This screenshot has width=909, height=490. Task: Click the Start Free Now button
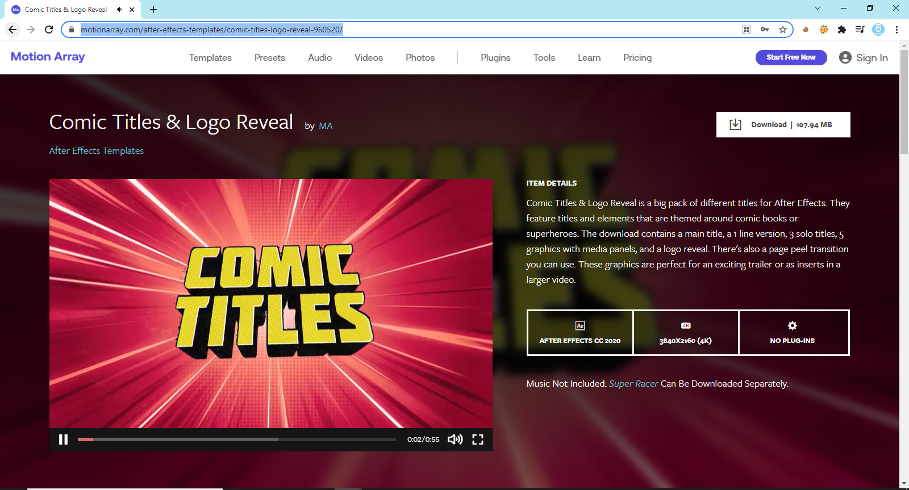pos(791,57)
